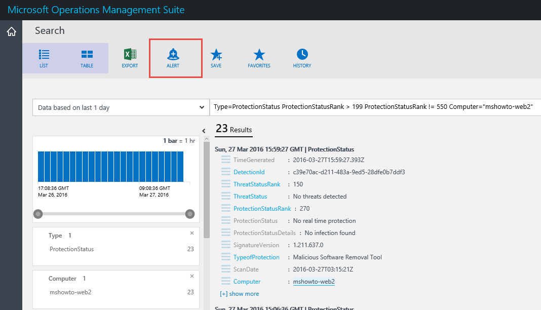The image size is (541, 310).
Task: Select the DetectionId value c39e70ac GUID
Action: (x=349, y=172)
